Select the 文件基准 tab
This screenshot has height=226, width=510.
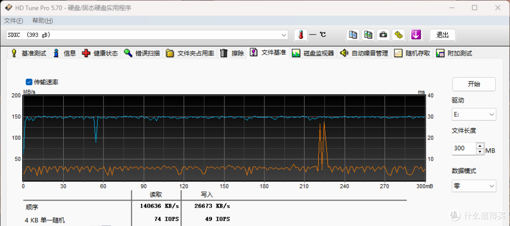click(x=268, y=53)
